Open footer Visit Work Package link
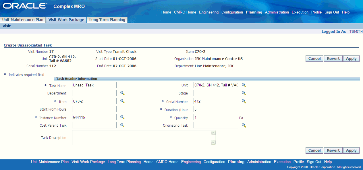The height and width of the screenshot is (170, 363). click(88, 162)
